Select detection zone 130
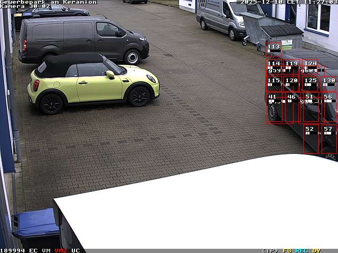Image resolution: width=338 pixels, height=253 pixels. point(328,83)
